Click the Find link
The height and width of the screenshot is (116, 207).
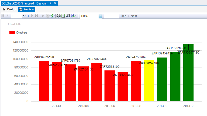click(x=123, y=16)
